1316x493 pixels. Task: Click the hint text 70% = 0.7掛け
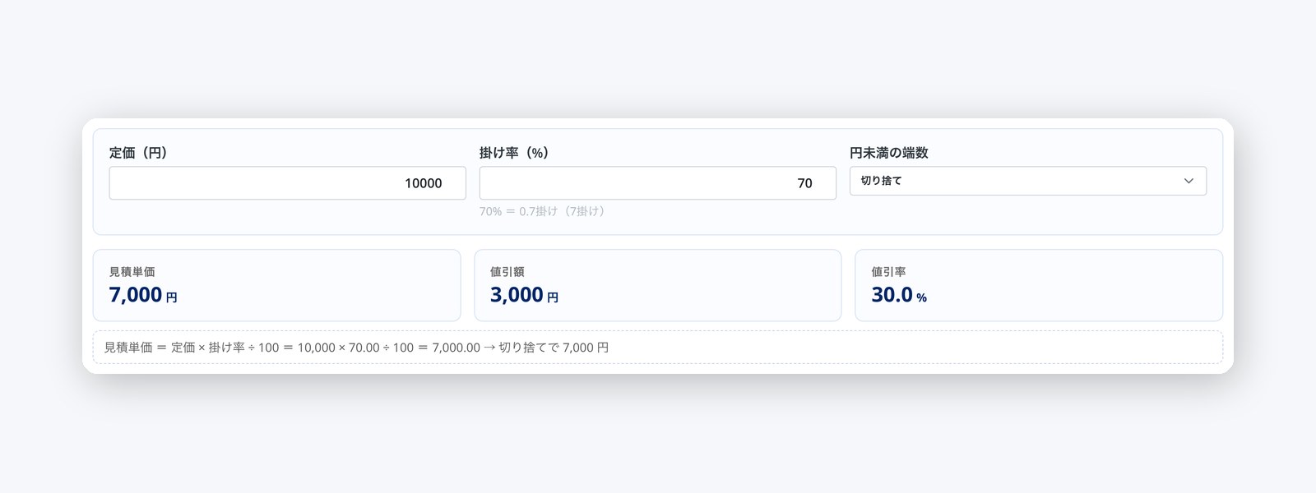(542, 211)
